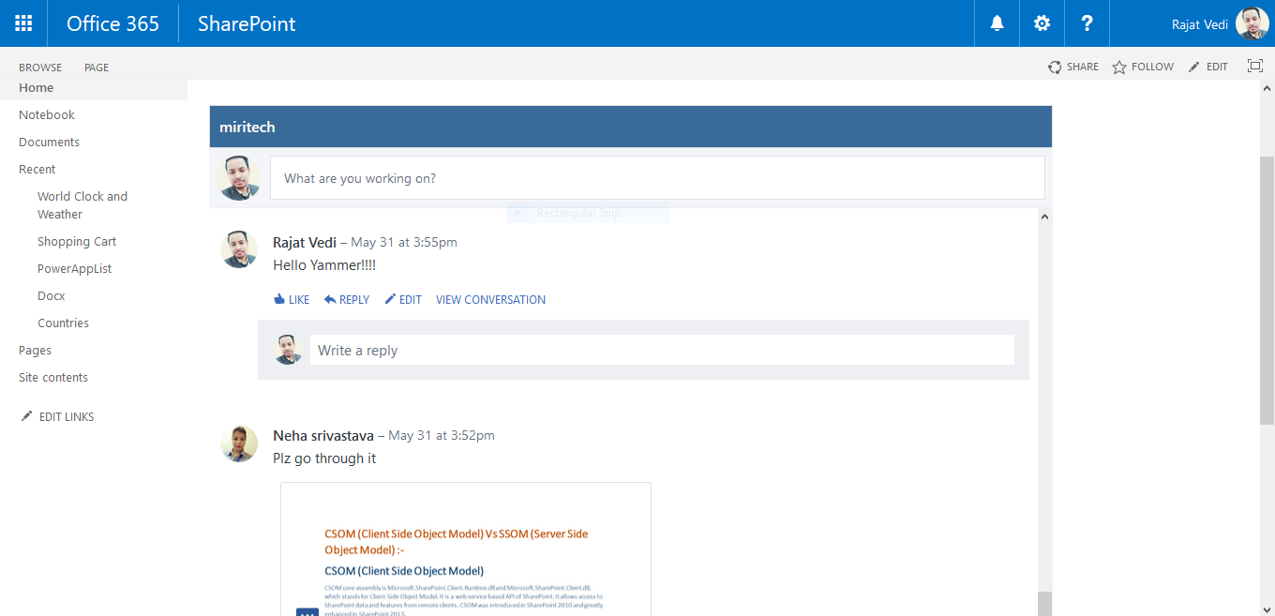Screen dimensions: 1275x616
Task: Enable page edit mode via EDIT
Action: 1207,66
